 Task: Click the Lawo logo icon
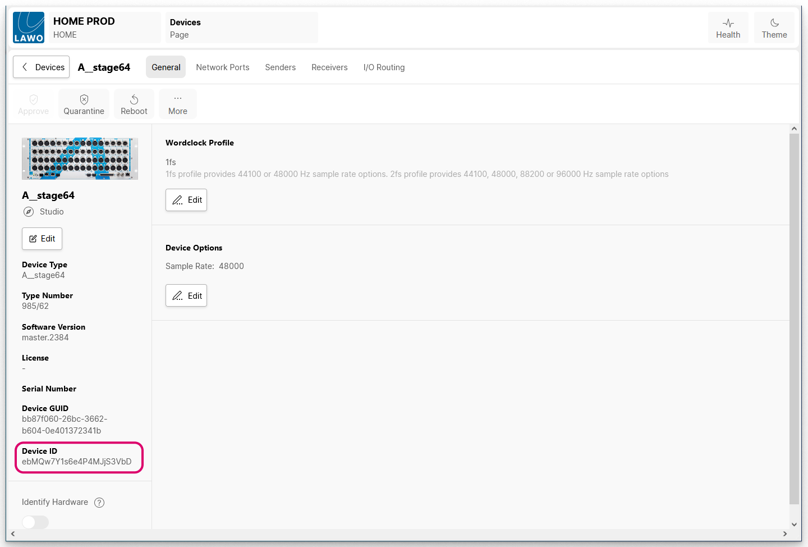(29, 28)
